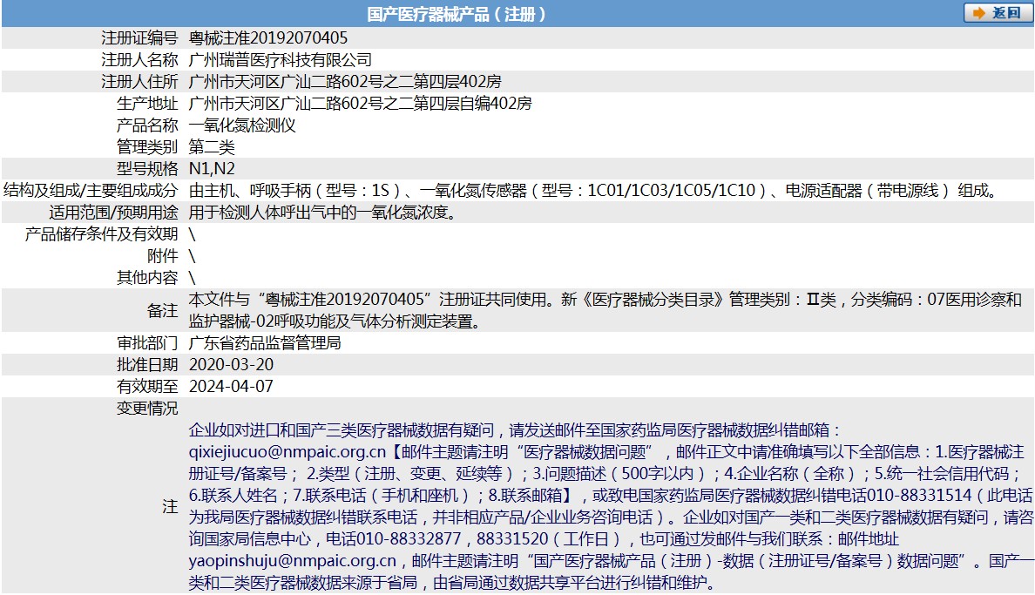Click registration number 粤械注准20192070405 value

[268, 37]
